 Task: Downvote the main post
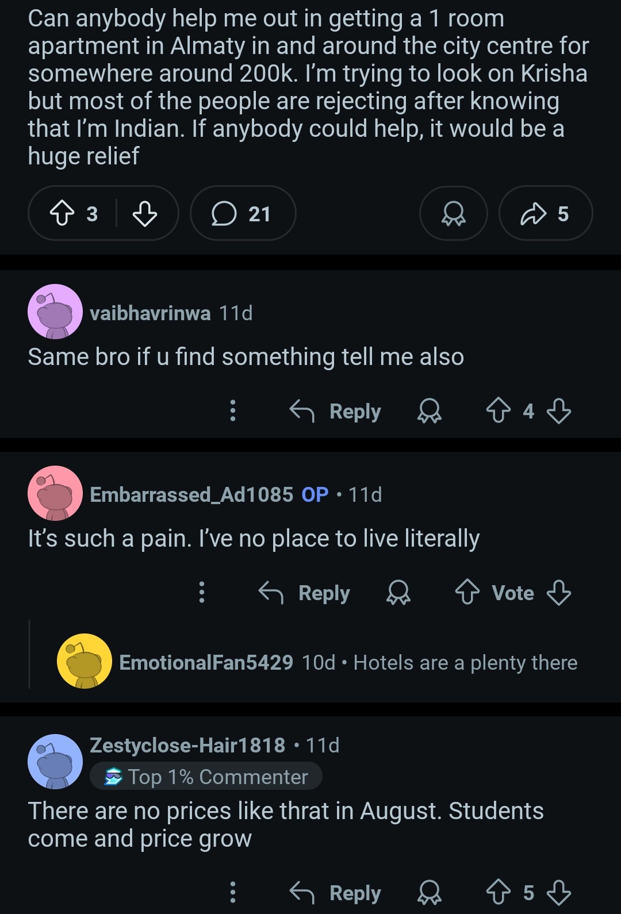click(144, 214)
